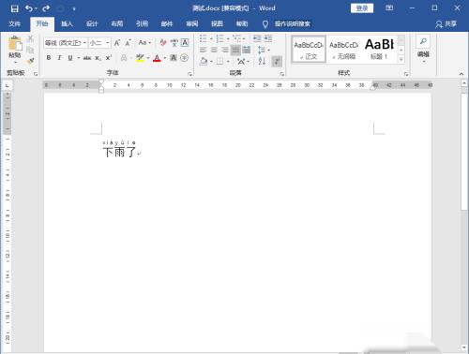Toggle italic formatting

pyautogui.click(x=59, y=58)
